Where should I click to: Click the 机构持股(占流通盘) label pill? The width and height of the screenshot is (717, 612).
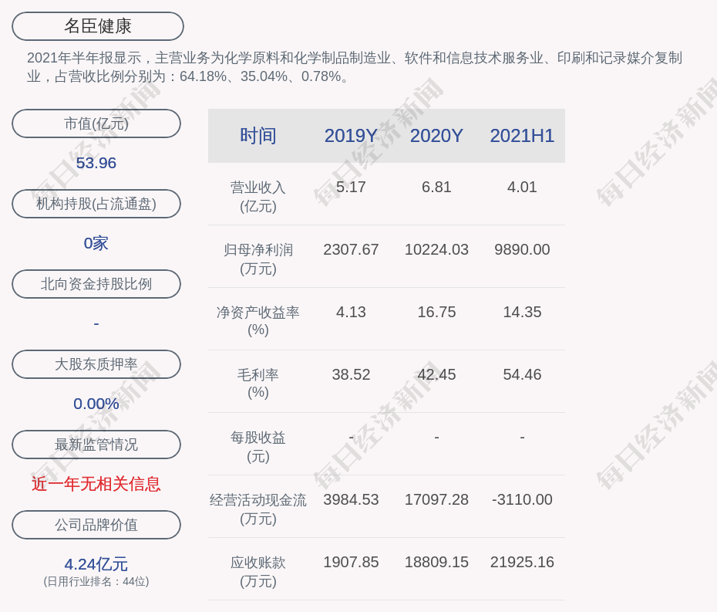tap(96, 204)
